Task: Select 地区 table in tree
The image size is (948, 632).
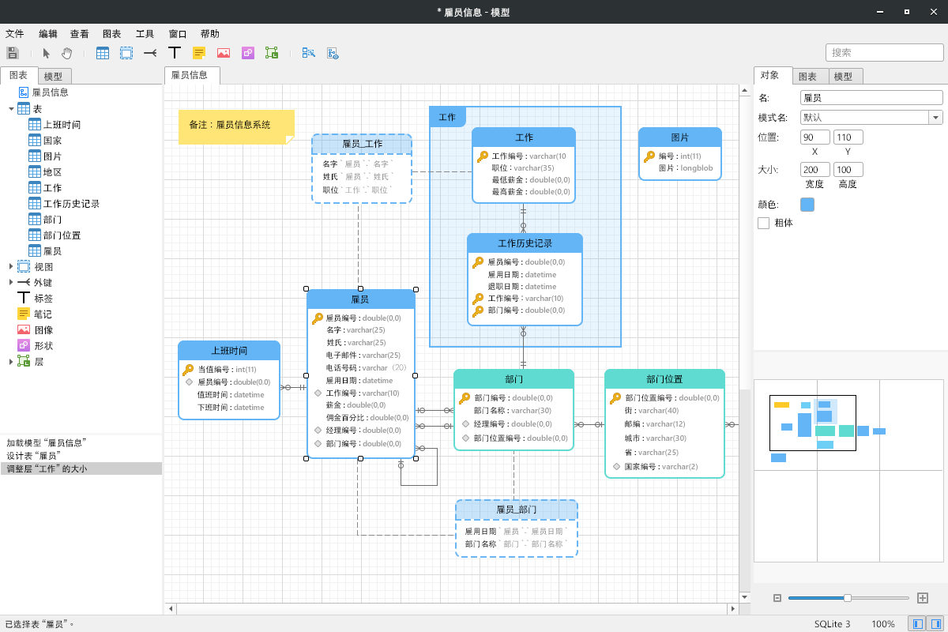Action: coord(52,172)
